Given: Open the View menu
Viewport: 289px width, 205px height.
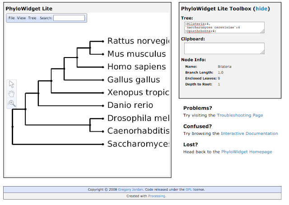Looking at the screenshot, I should (x=21, y=18).
